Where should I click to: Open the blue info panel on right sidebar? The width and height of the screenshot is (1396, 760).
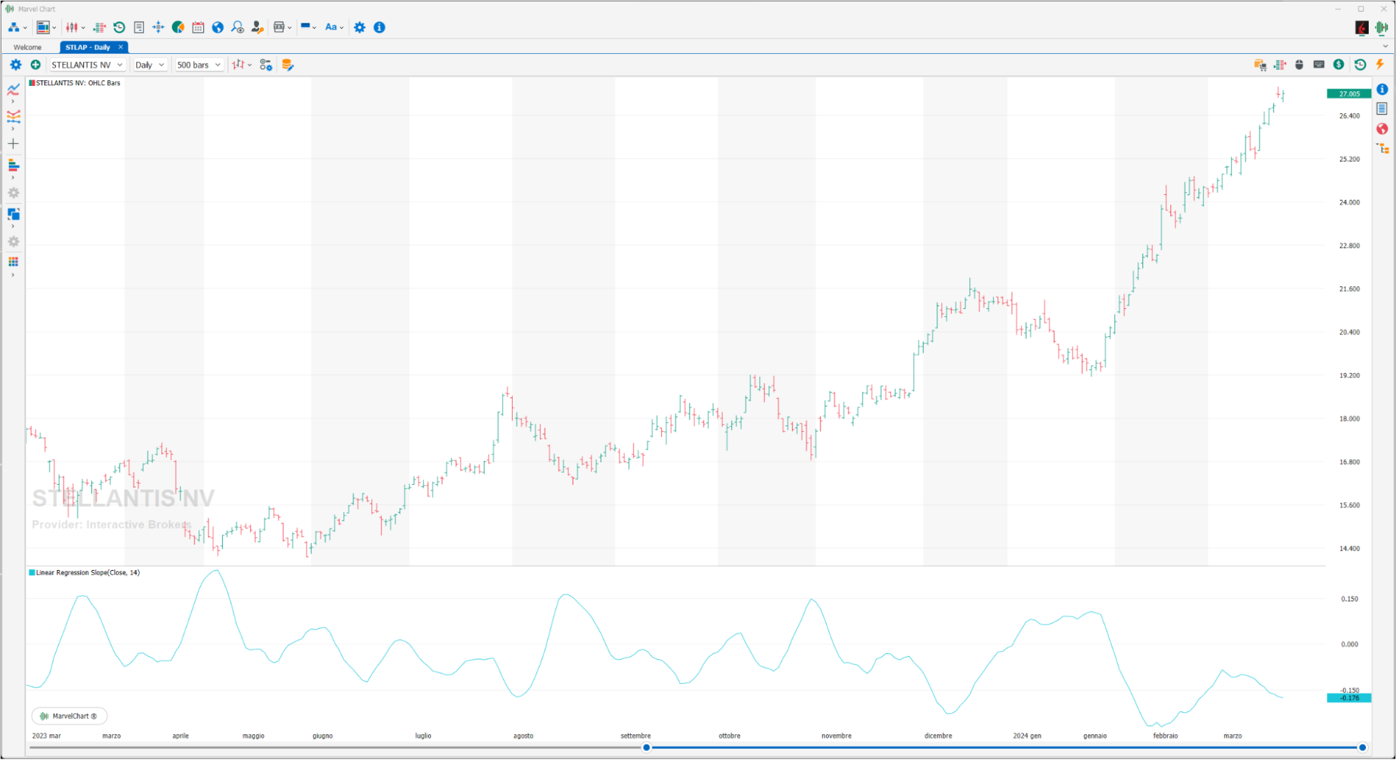[1382, 89]
